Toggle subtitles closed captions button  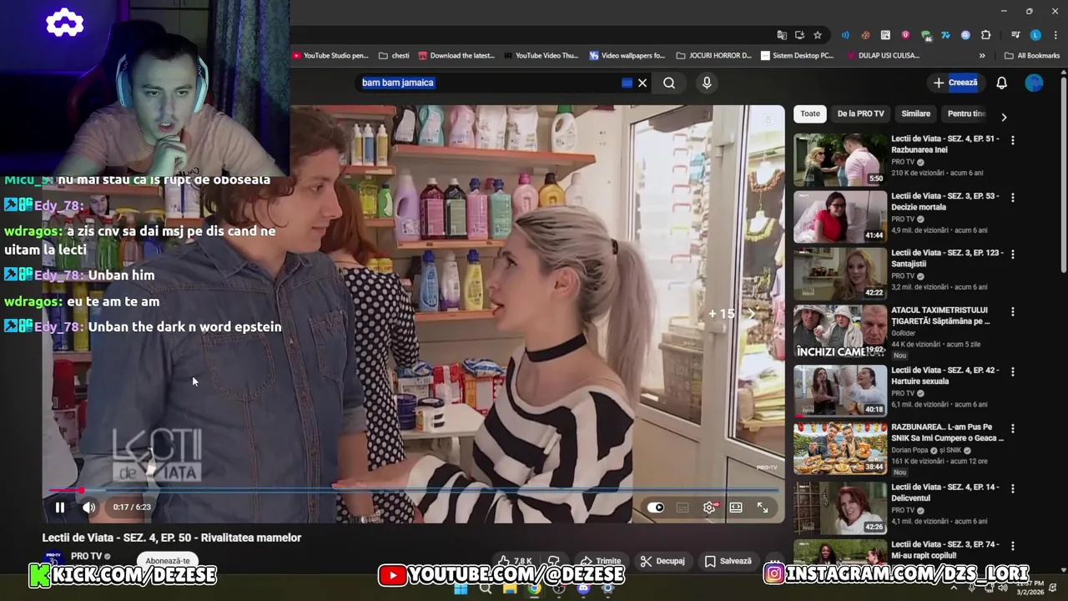pos(683,508)
